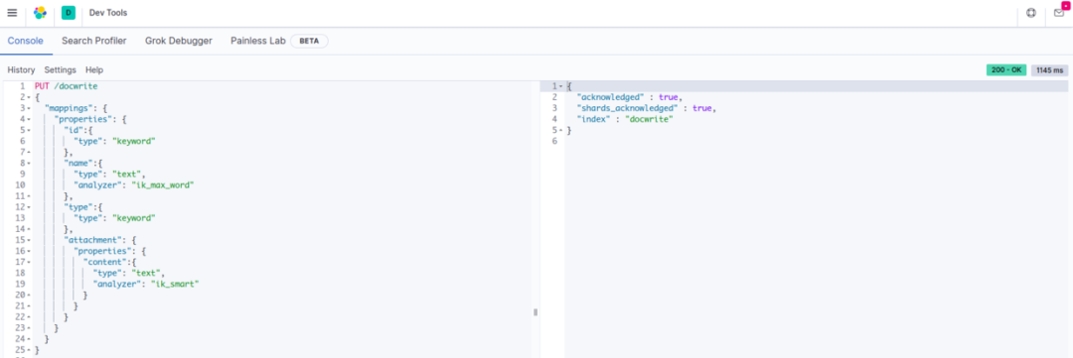Open the hamburger navigation menu
The image size is (1073, 358).
point(12,13)
